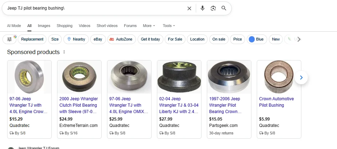Open the ExtremeTerrain clutch pilot bearing image
Screen dimensions: 337x149
pos(79,77)
